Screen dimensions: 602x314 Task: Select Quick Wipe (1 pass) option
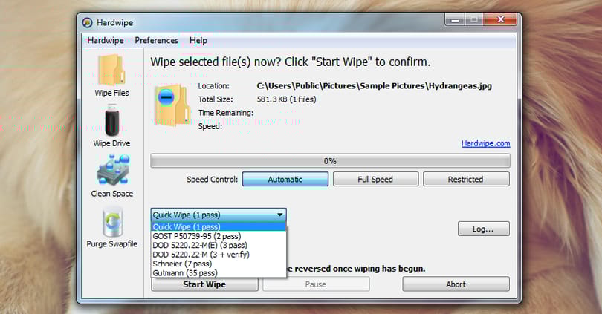click(219, 227)
